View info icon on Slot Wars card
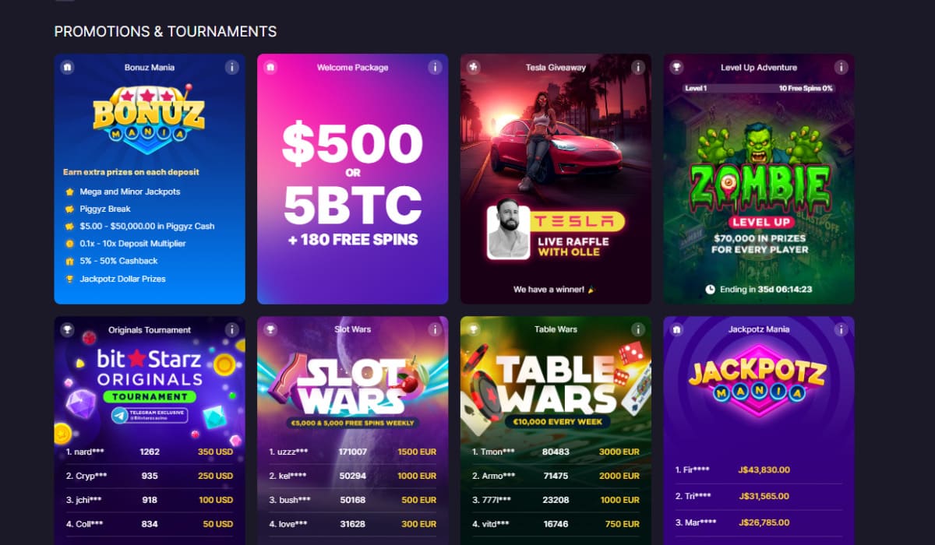Image resolution: width=935 pixels, height=545 pixels. [435, 329]
